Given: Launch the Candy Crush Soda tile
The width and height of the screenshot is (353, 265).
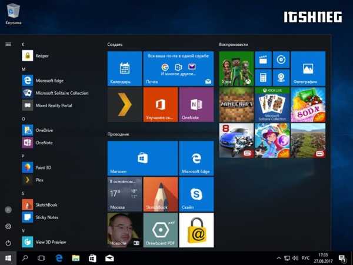Looking at the screenshot, I should (x=308, y=105).
